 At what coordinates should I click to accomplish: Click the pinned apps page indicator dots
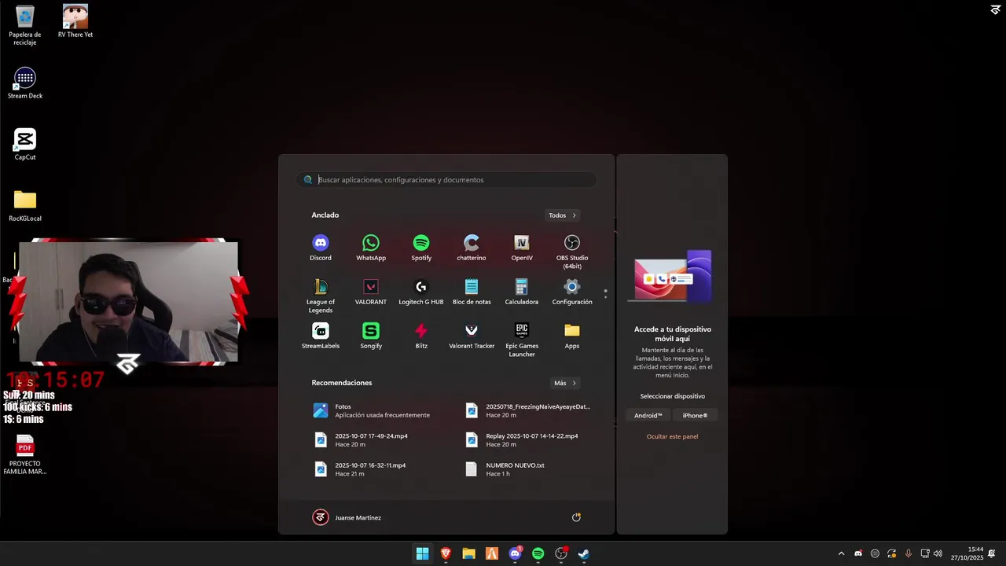[605, 293]
